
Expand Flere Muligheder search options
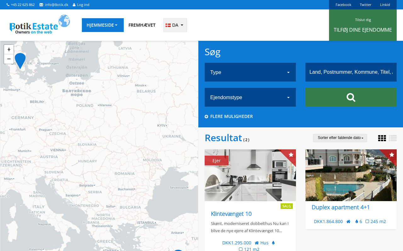point(229,116)
